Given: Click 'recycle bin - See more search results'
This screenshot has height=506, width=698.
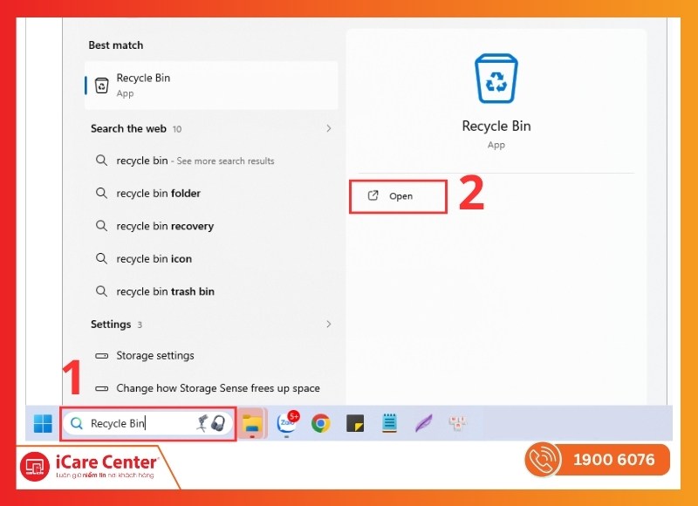Looking at the screenshot, I should coord(195,161).
